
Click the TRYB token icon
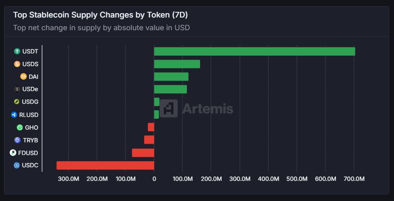coord(18,140)
